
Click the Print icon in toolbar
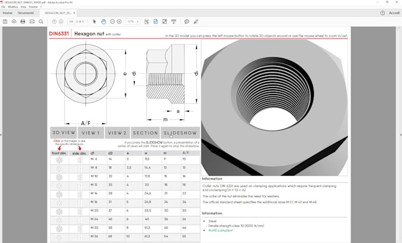point(22,21)
